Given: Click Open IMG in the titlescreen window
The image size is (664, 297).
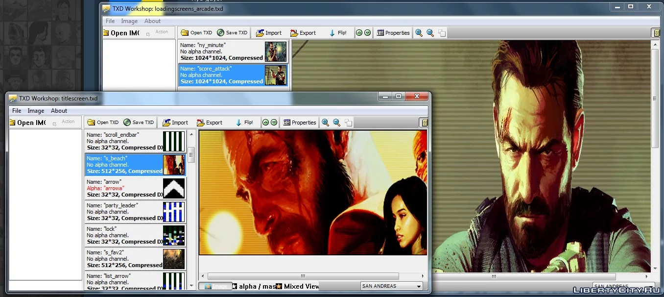Looking at the screenshot, I should [x=27, y=123].
